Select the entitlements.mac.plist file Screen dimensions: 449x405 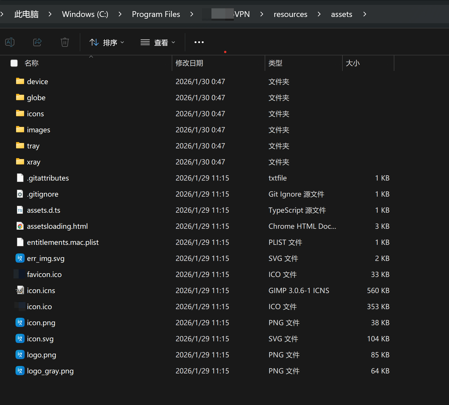pyautogui.click(x=63, y=242)
